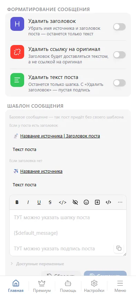Apply bold formatting in editor toolbar
The width and height of the screenshot is (136, 295).
click(x=17, y=202)
